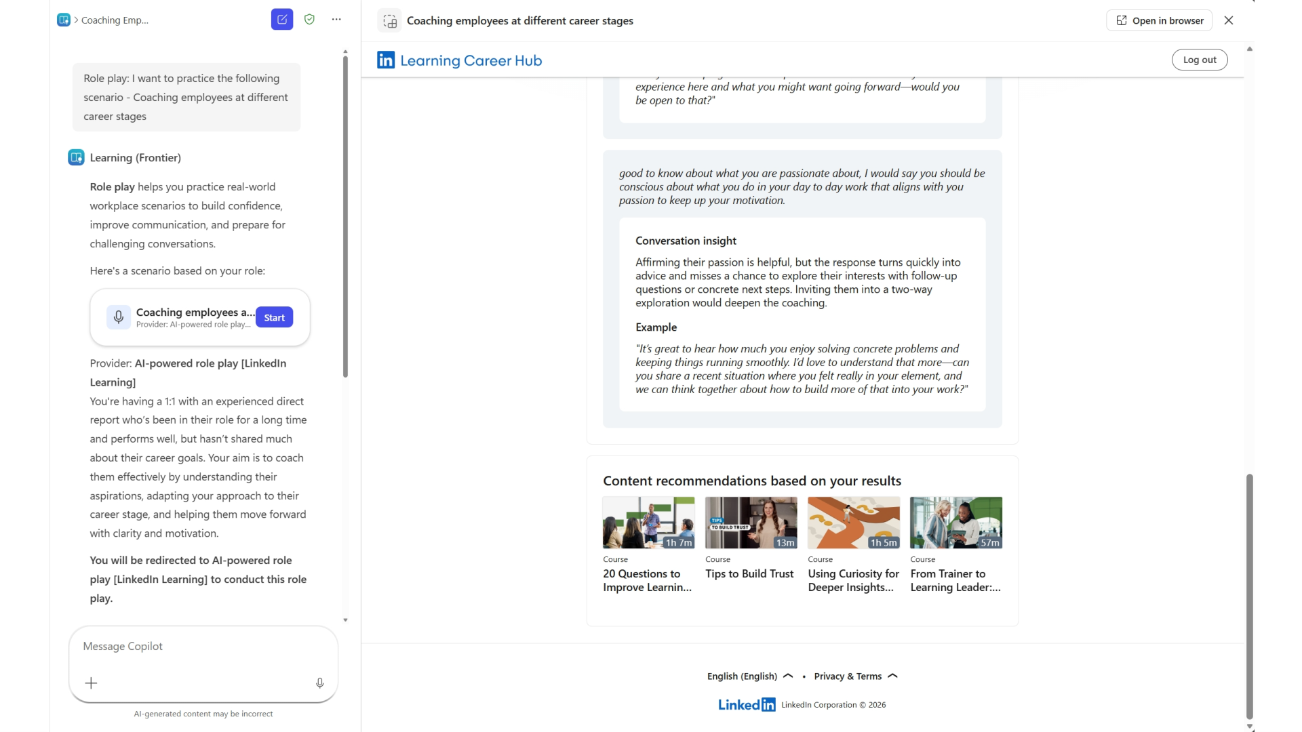
Task: Click the new chat compose icon
Action: tap(282, 20)
